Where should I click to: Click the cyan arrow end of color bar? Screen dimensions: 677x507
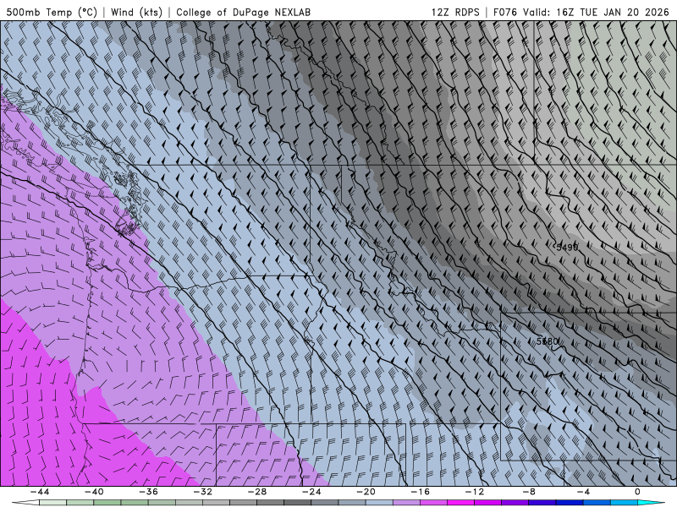(651, 503)
